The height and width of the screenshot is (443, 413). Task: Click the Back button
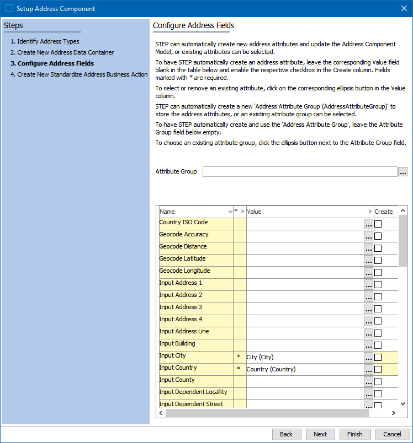(287, 434)
